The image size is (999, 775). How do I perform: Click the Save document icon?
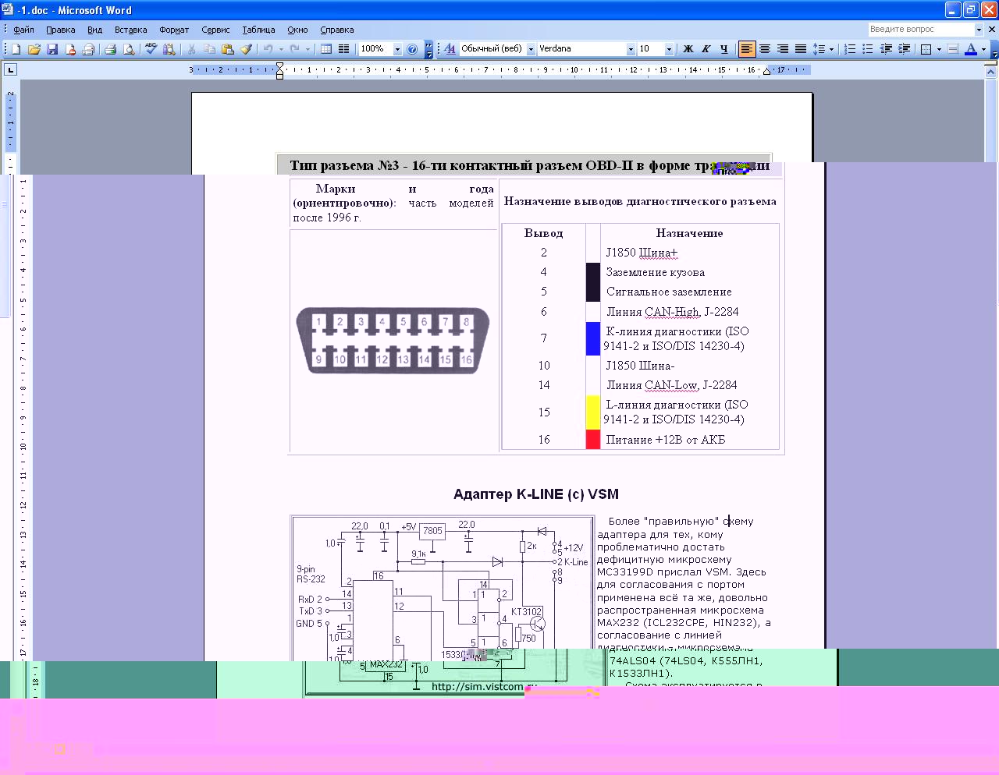tap(52, 49)
